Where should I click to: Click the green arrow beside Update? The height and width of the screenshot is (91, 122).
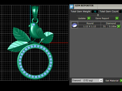tap(89, 18)
